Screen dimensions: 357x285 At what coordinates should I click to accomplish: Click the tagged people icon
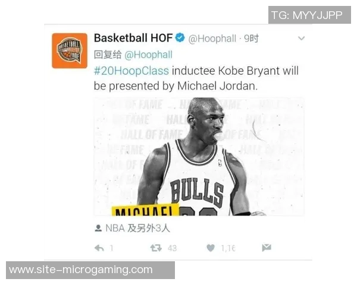pos(98,228)
